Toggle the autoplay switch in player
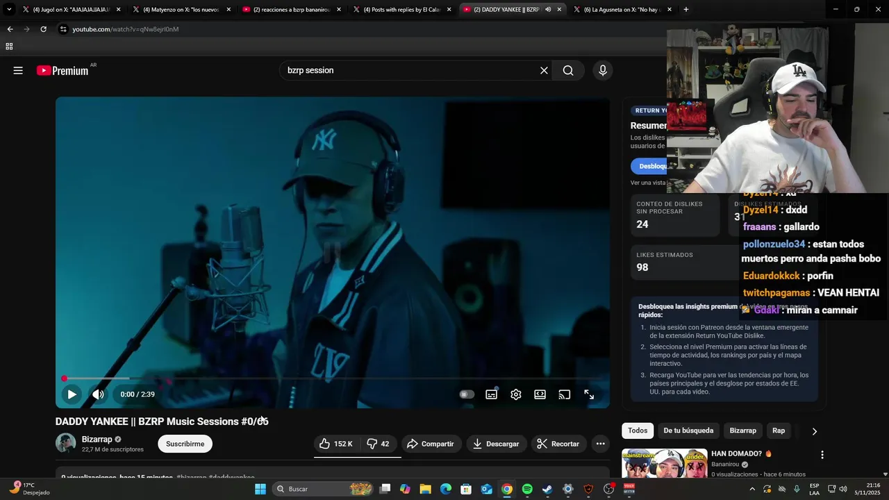The image size is (889, 500). [467, 394]
